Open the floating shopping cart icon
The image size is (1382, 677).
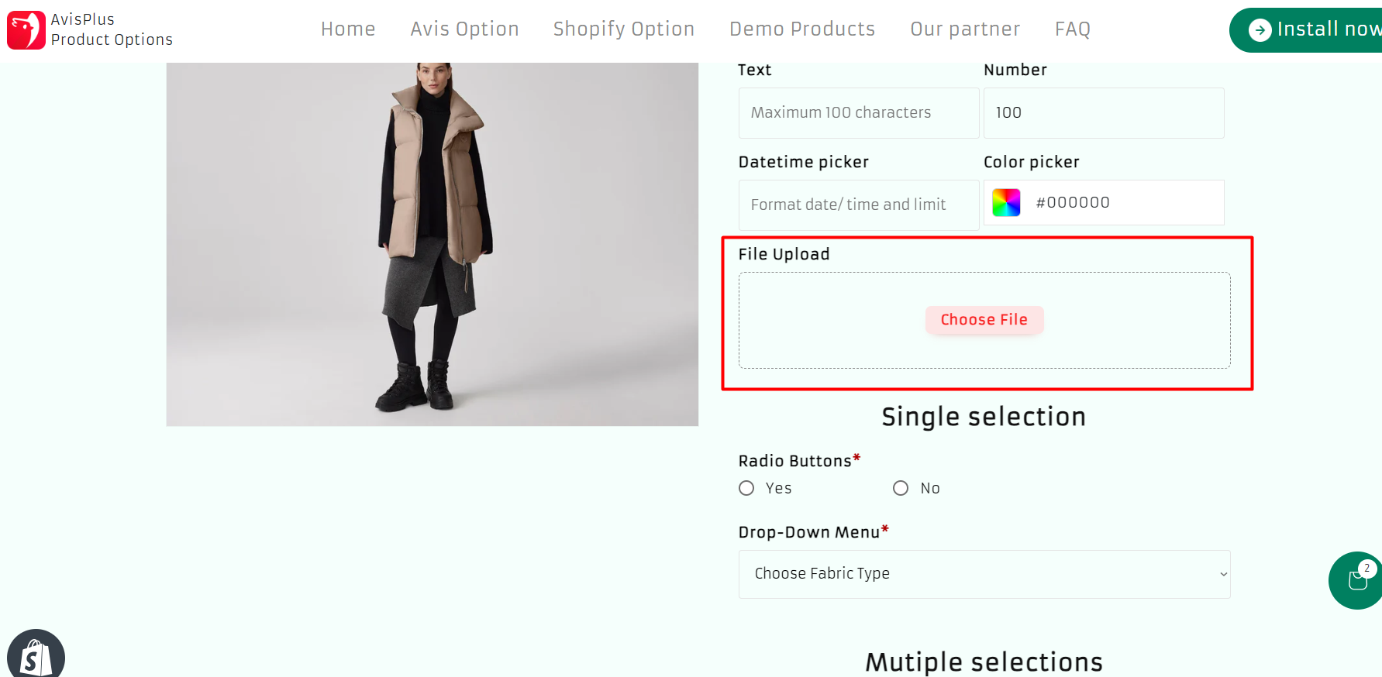click(1356, 580)
